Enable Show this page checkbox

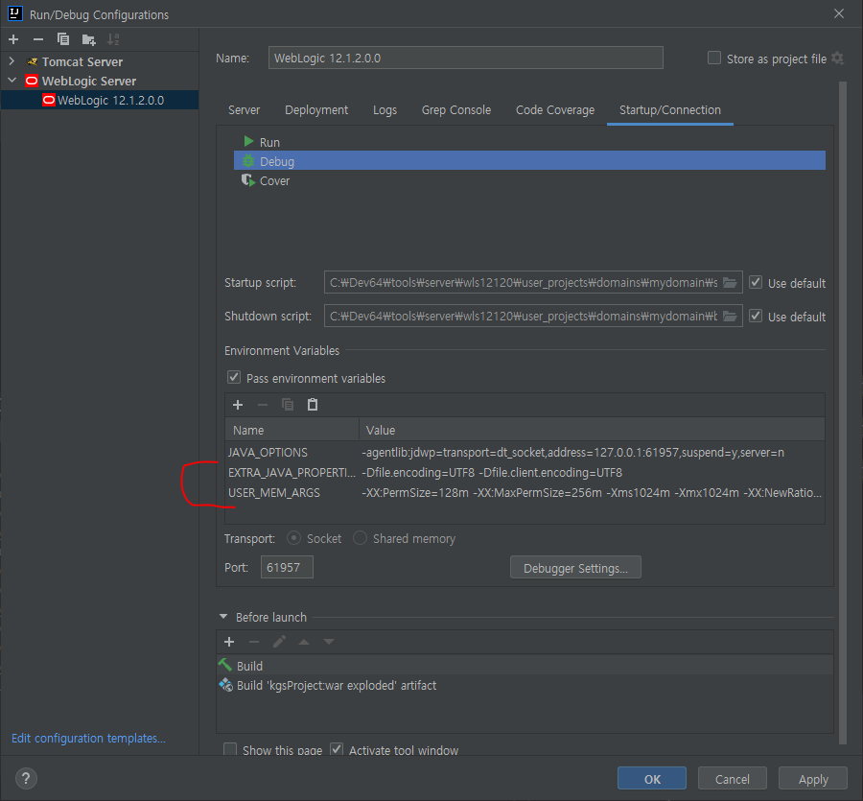[x=230, y=749]
